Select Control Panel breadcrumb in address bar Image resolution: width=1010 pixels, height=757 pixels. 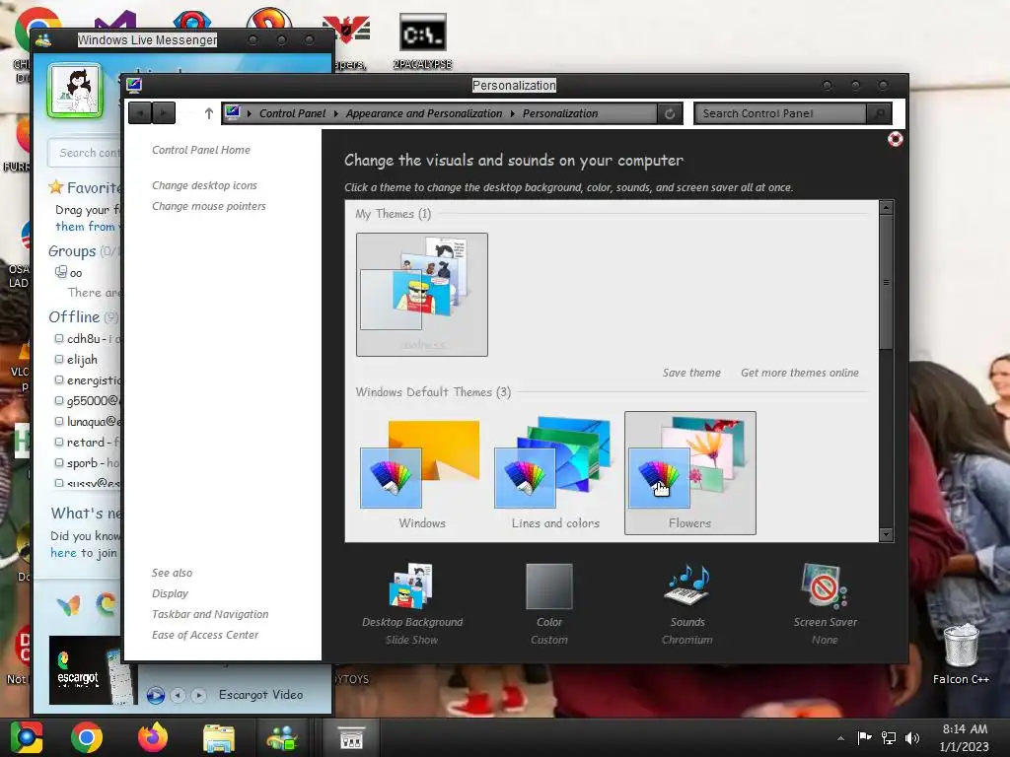[x=292, y=113]
